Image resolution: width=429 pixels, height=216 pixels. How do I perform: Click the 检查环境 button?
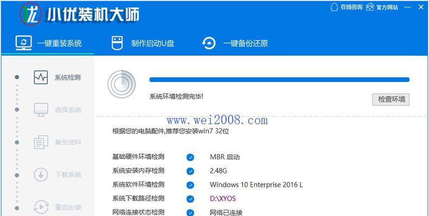pos(391,99)
